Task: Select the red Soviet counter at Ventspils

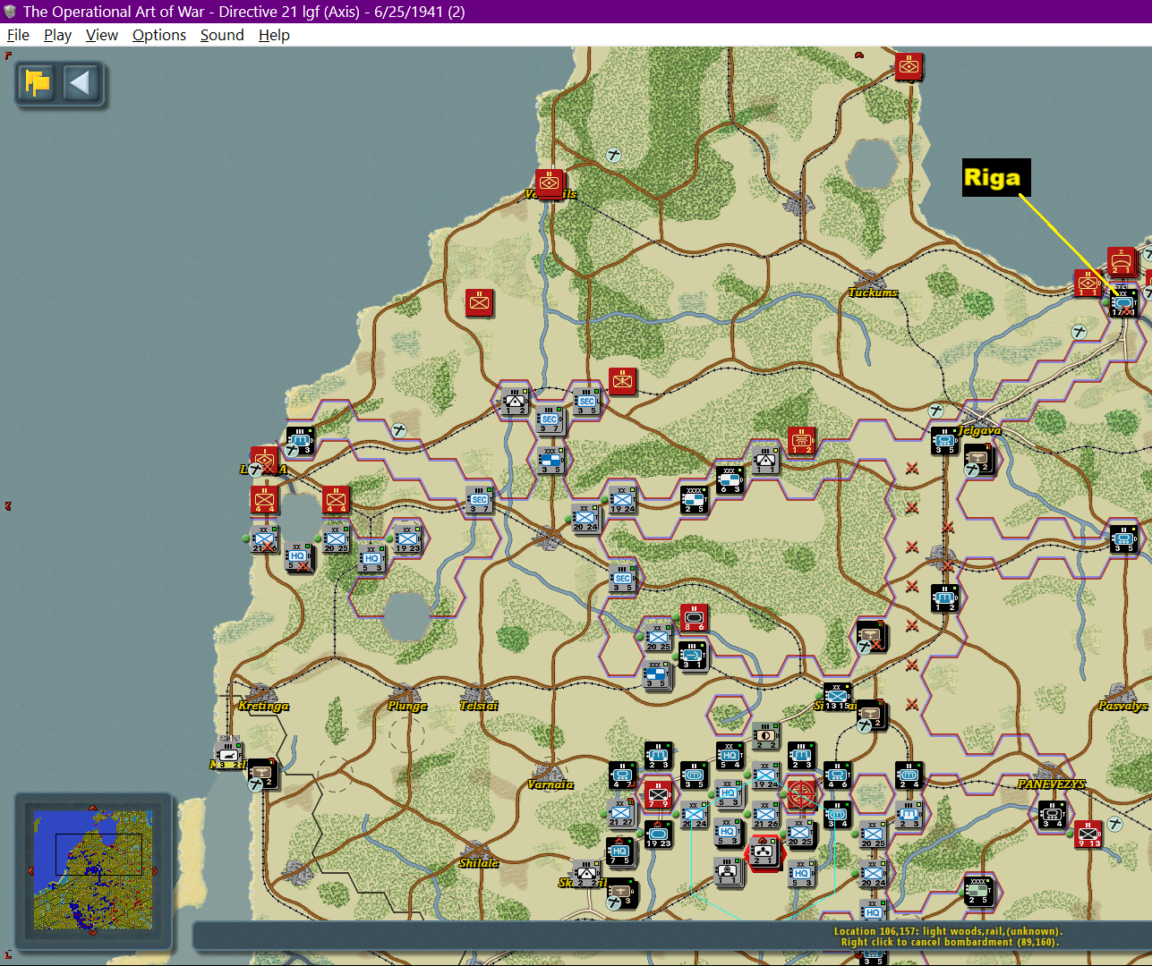Action: point(550,183)
